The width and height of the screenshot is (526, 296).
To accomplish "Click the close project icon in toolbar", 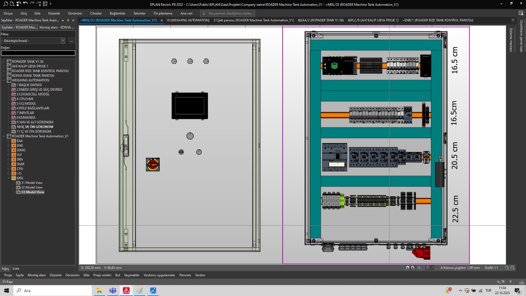I will (45, 4).
